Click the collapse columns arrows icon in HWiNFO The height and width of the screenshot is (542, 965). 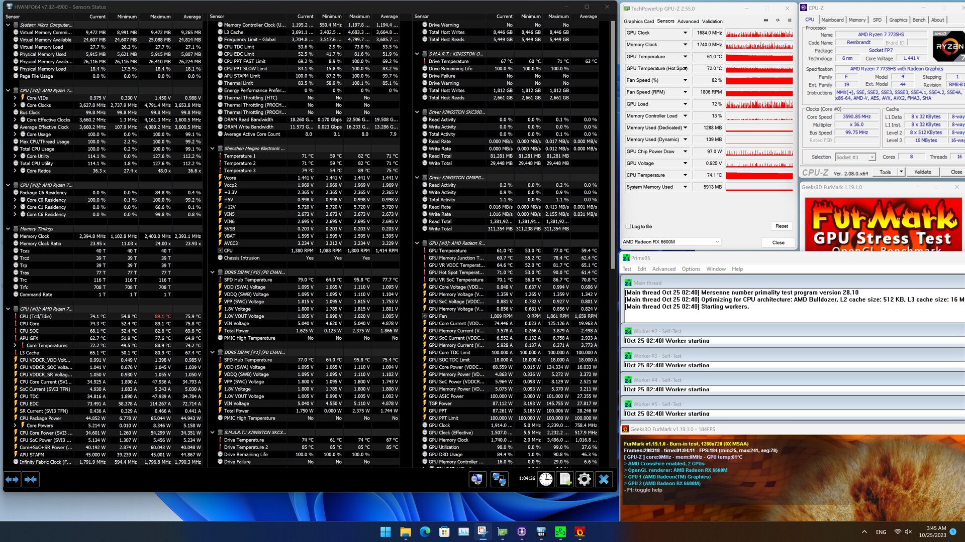(31, 480)
